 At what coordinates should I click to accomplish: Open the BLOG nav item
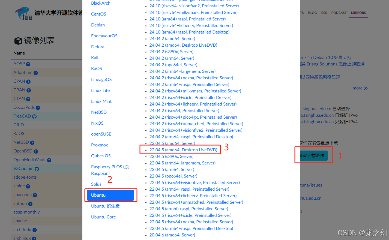tap(312, 13)
